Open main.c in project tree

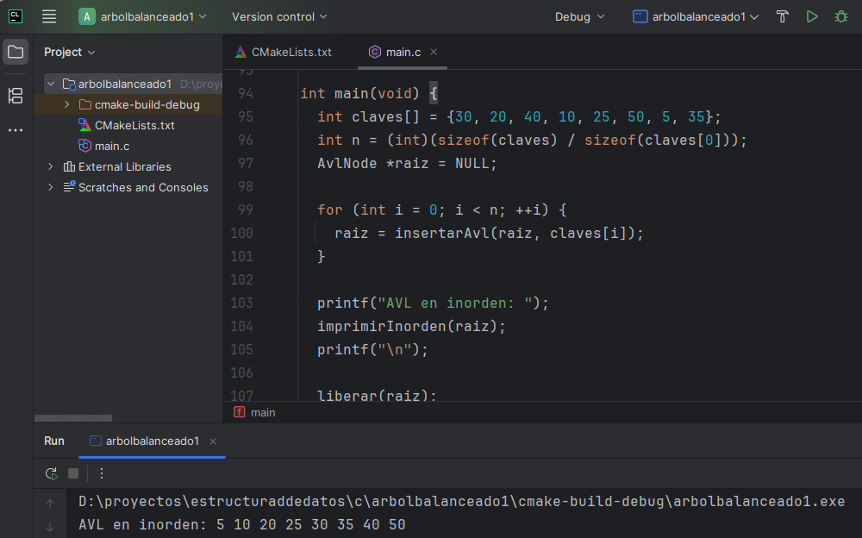(x=112, y=146)
